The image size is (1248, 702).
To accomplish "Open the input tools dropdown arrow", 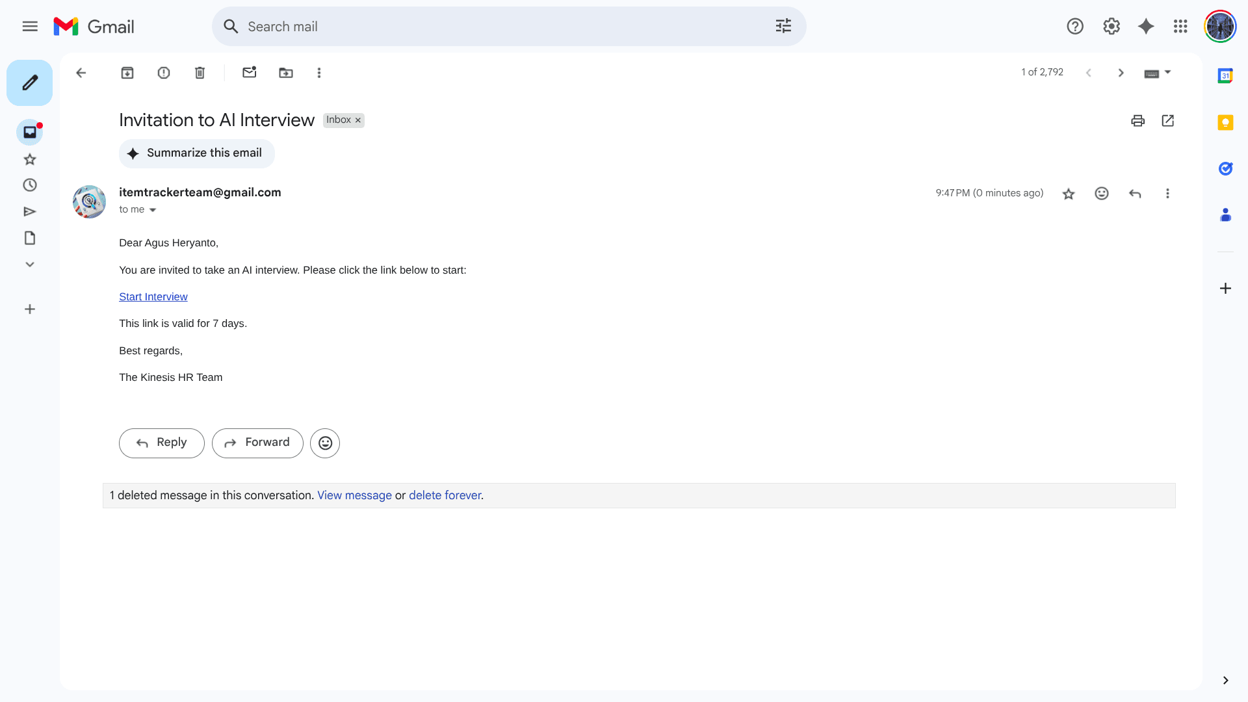I will click(x=1168, y=72).
